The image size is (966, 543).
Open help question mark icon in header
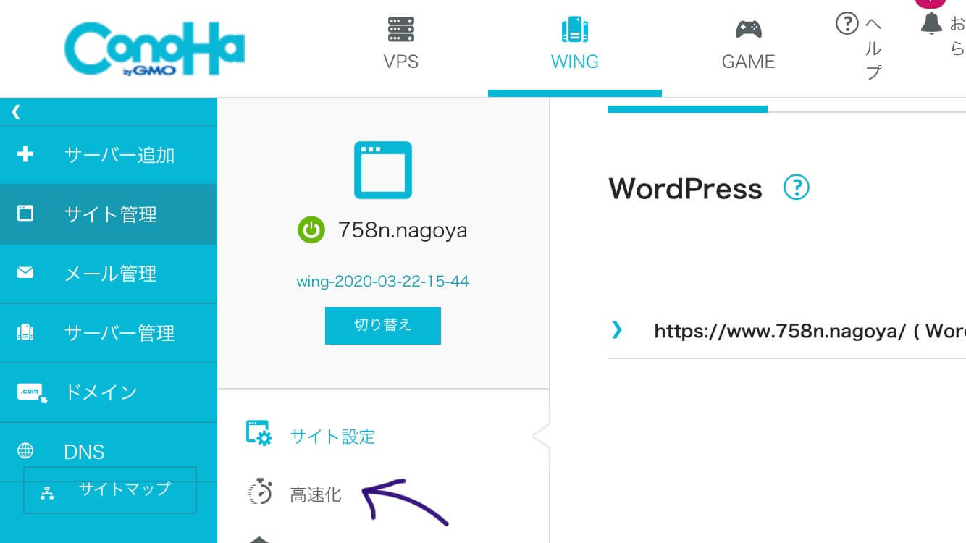pyautogui.click(x=847, y=24)
